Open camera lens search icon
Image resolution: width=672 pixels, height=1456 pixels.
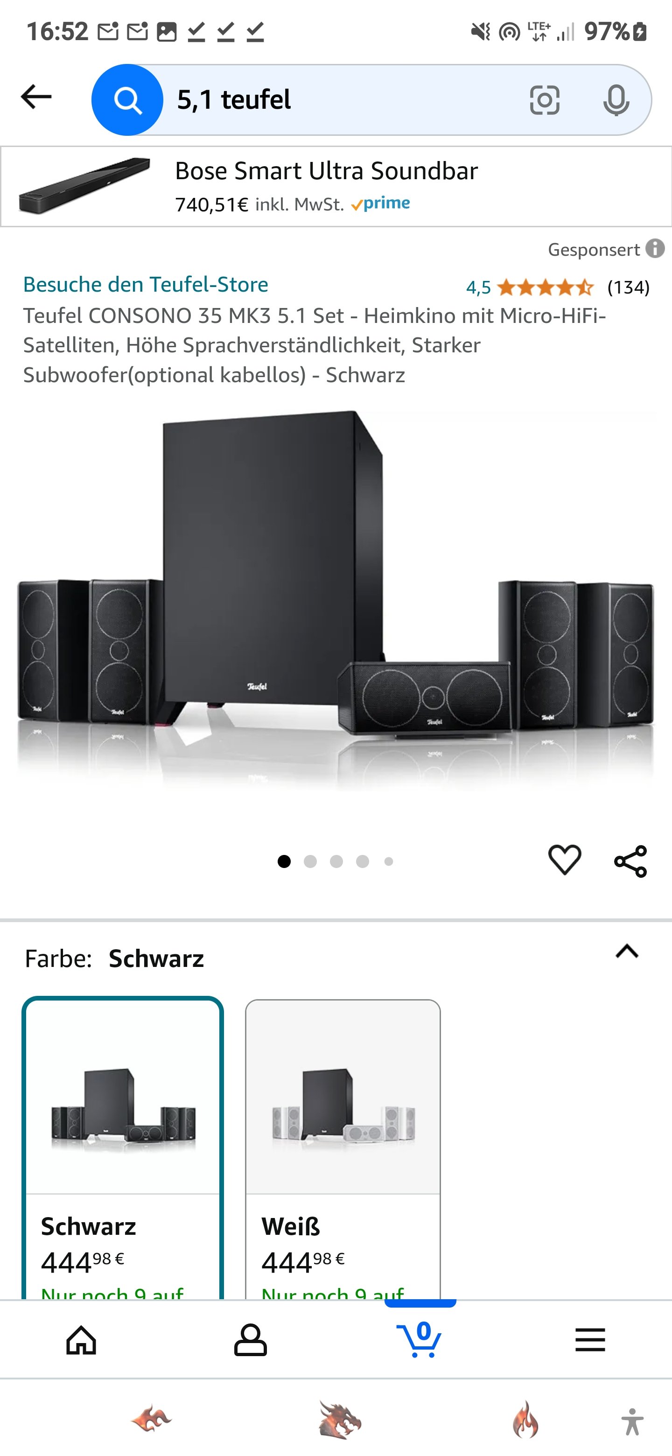(544, 101)
